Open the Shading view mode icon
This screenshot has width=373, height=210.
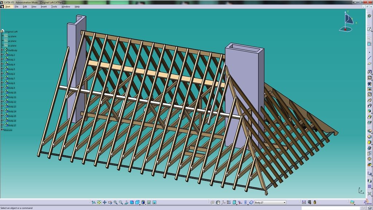point(143,202)
